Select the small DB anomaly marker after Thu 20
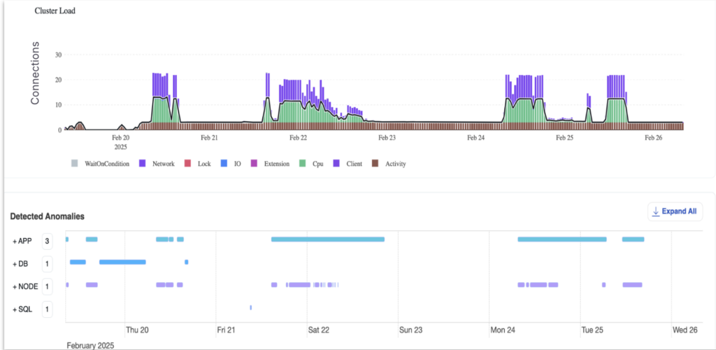The image size is (716, 350). pyautogui.click(x=186, y=262)
